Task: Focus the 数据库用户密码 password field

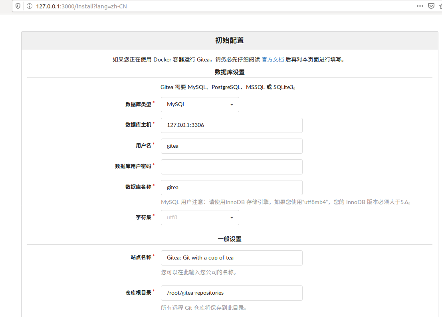Action: pos(232,167)
